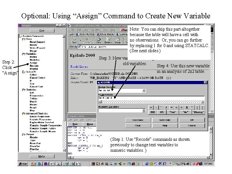Image resolution: width=232 pixels, height=174 pixels.
Task: Select the Linear Regression command
Action: pos(40,116)
